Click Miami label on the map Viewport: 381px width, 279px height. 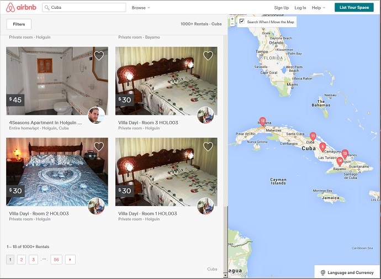pos(292,85)
